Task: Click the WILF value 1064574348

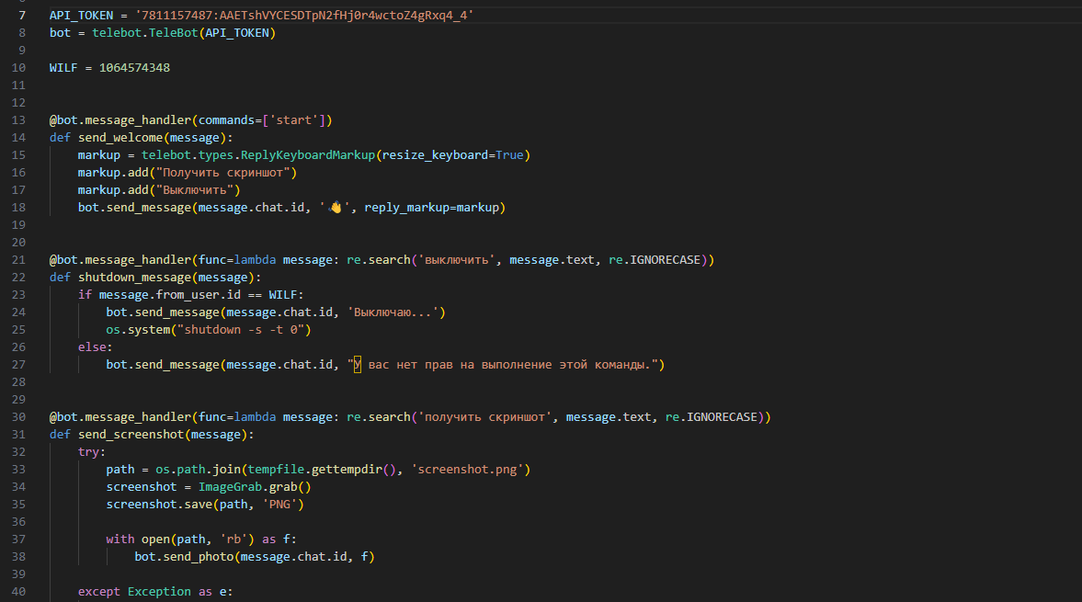Action: (134, 68)
